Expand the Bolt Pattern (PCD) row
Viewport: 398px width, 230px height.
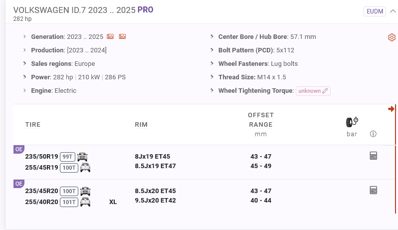[212, 50]
